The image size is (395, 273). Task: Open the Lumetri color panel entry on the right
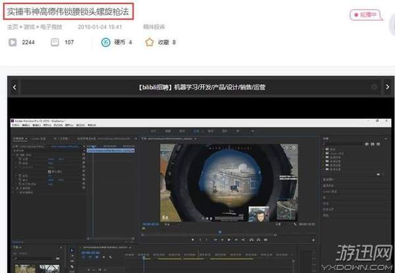pos(330,192)
